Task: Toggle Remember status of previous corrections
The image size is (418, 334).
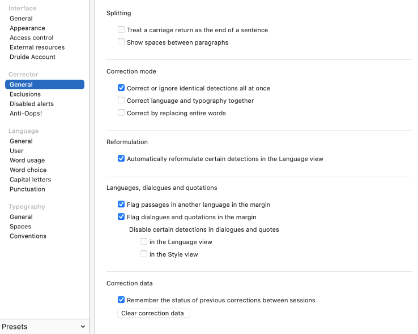Action: pos(121,300)
